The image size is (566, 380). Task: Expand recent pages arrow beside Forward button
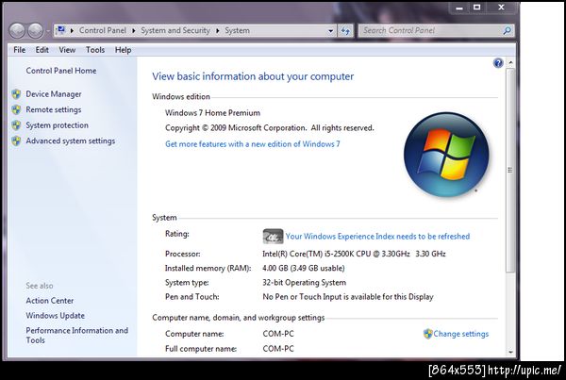point(48,31)
